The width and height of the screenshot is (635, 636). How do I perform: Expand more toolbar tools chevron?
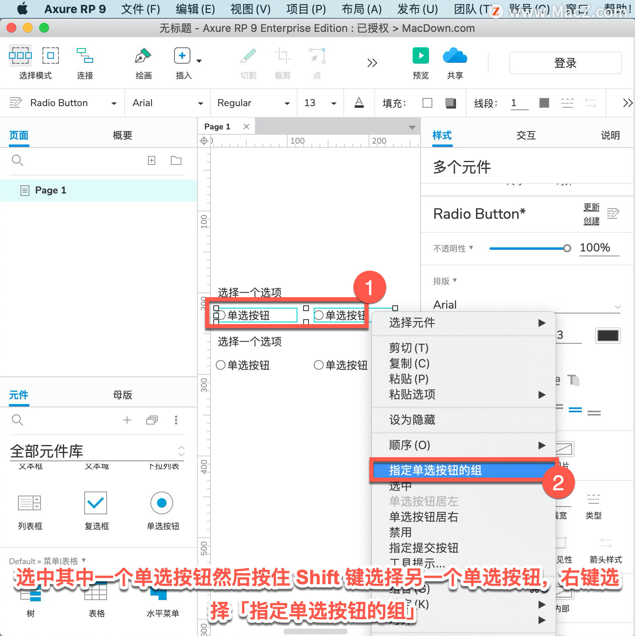[x=372, y=63]
